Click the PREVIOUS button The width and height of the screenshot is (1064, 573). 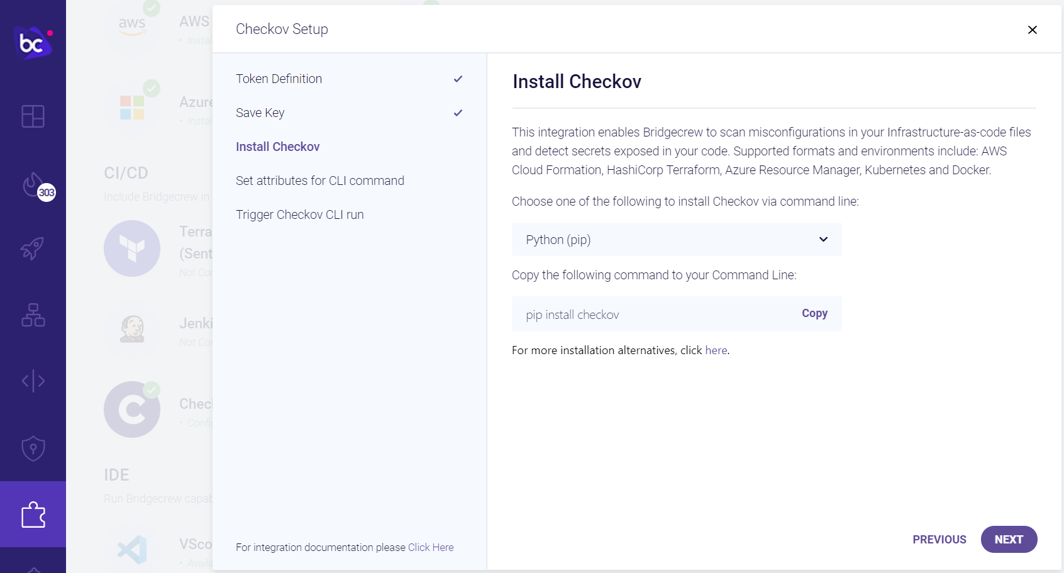939,540
